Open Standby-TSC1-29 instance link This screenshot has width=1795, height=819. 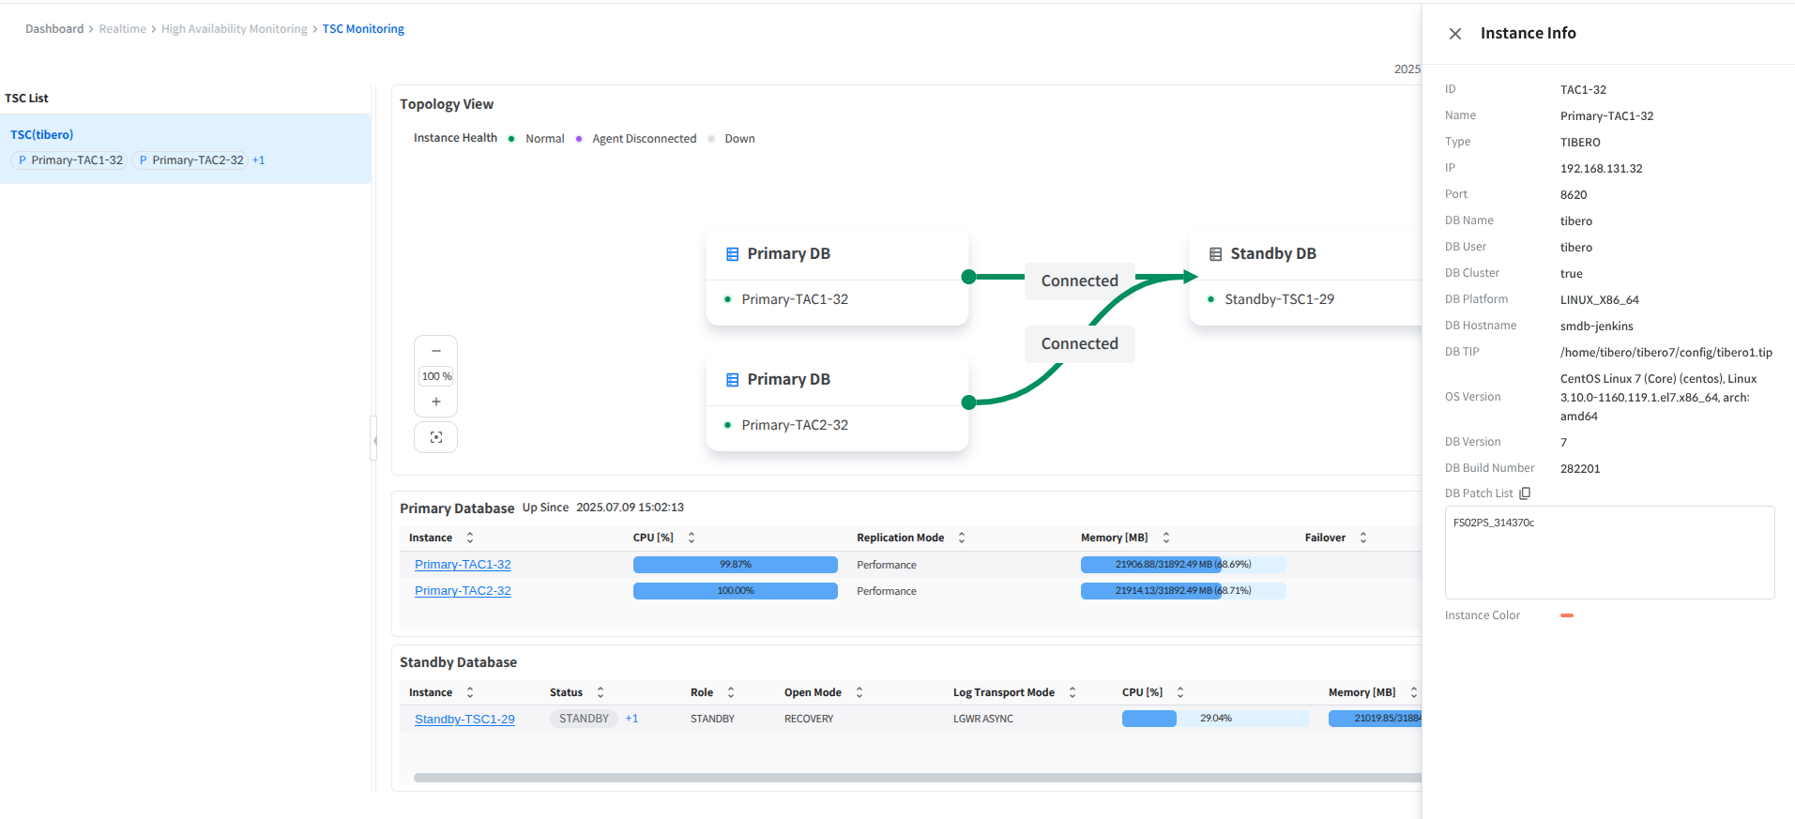[464, 720]
